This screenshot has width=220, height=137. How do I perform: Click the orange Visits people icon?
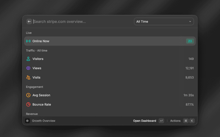click(28, 77)
